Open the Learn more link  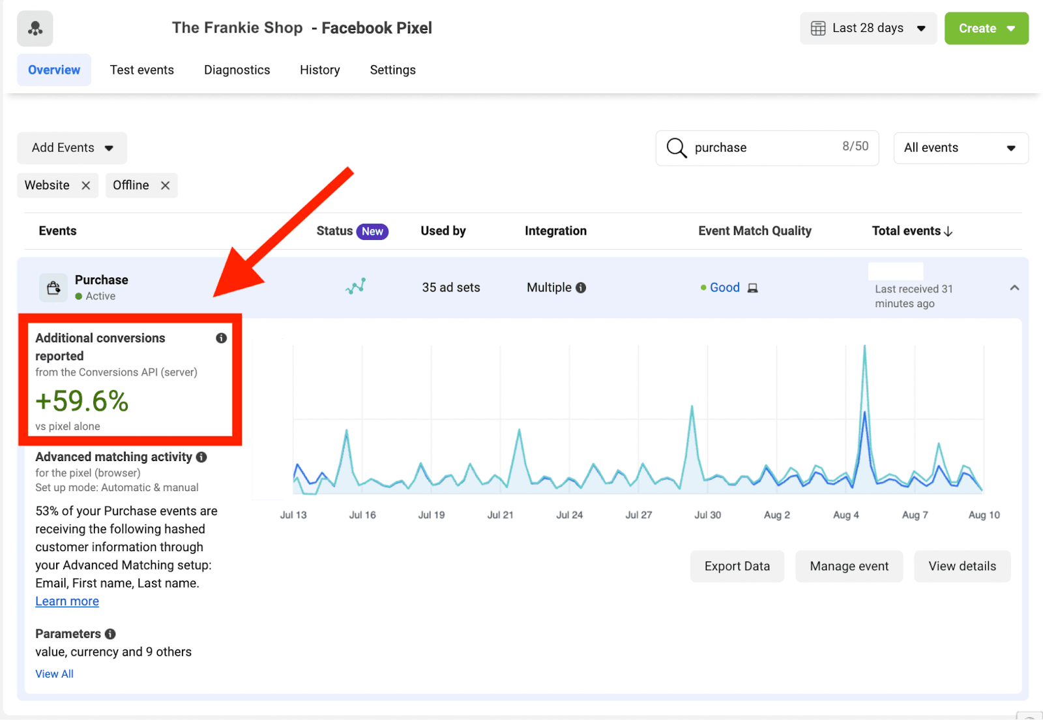click(x=67, y=601)
